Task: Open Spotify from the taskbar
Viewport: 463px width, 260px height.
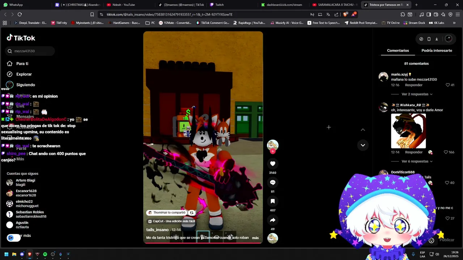Action: click(x=45, y=254)
